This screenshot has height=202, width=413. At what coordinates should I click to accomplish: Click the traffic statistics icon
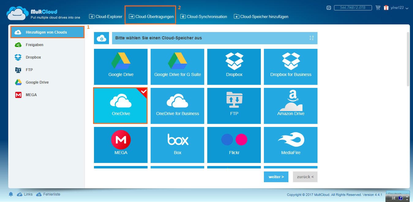[329, 8]
